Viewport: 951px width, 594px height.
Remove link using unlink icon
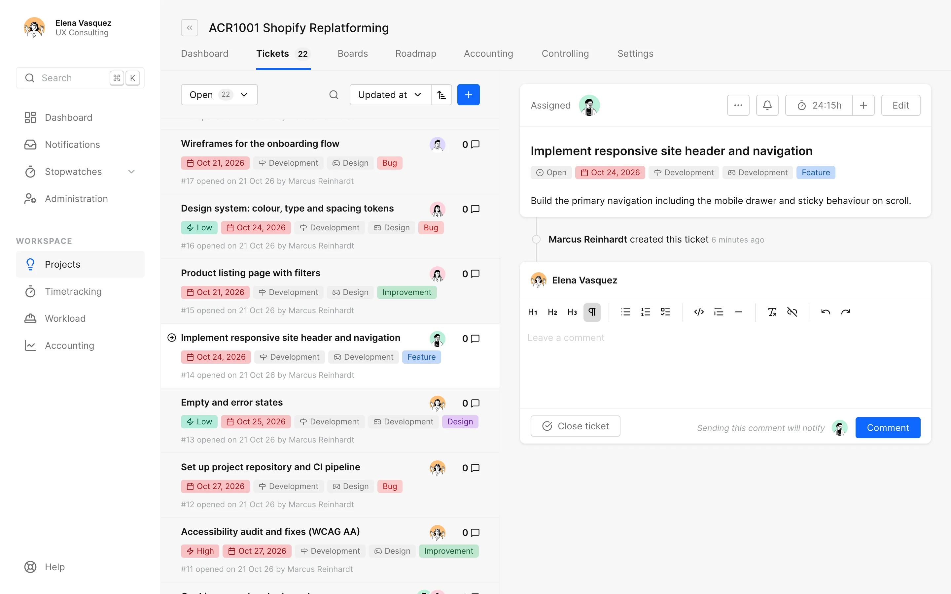[792, 312]
